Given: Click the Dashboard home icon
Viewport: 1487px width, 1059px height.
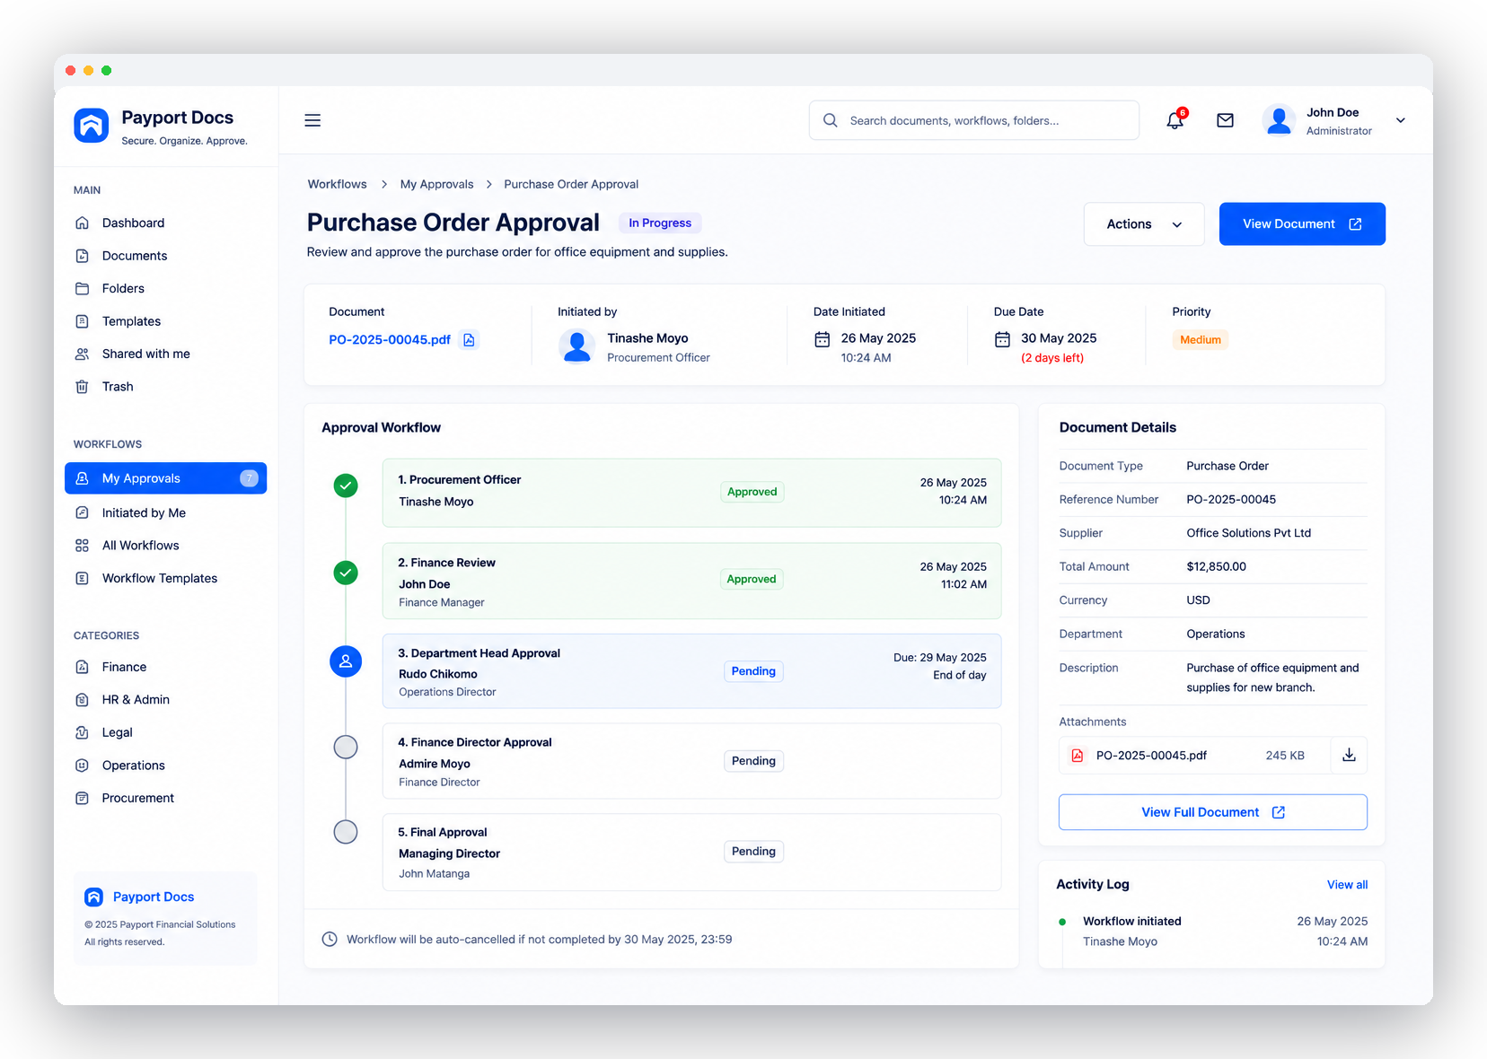Looking at the screenshot, I should point(82,223).
